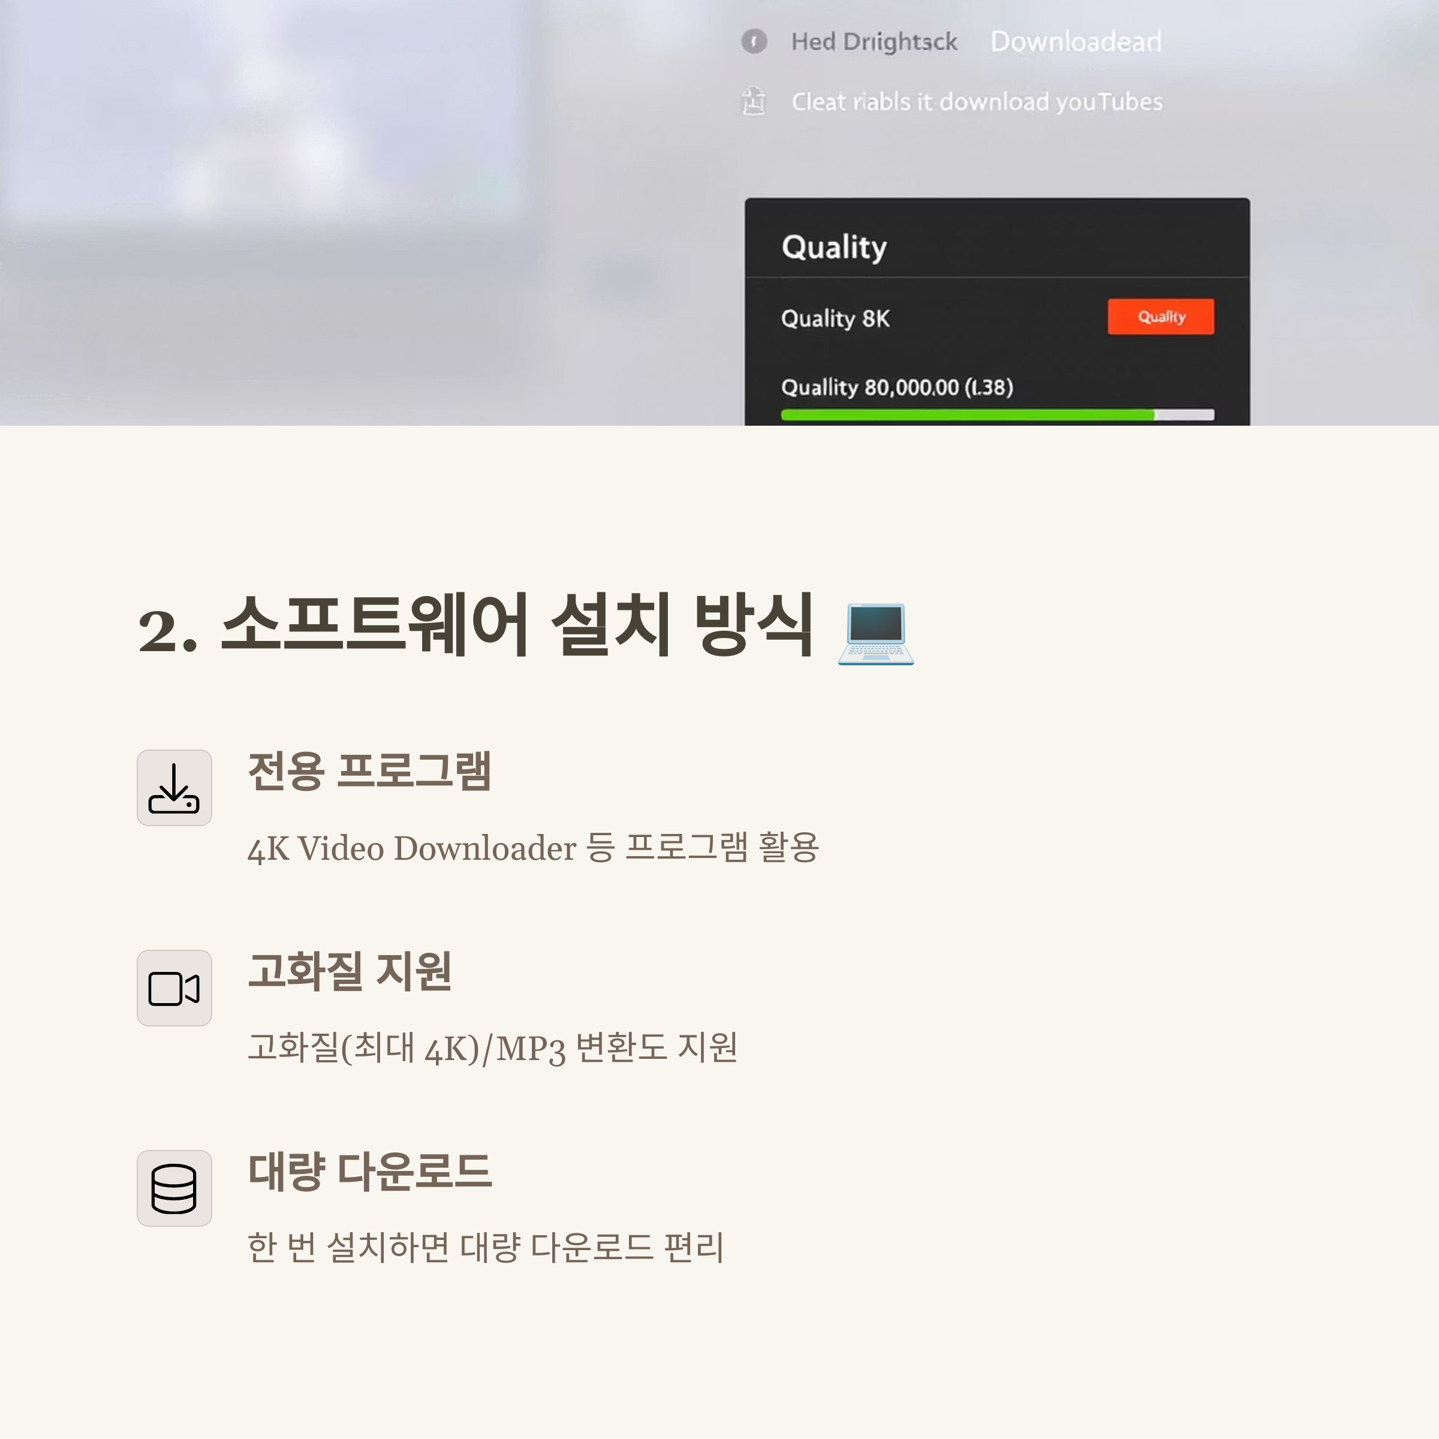Select the Hed Driightack label
This screenshot has height=1439, width=1439.
pos(874,42)
